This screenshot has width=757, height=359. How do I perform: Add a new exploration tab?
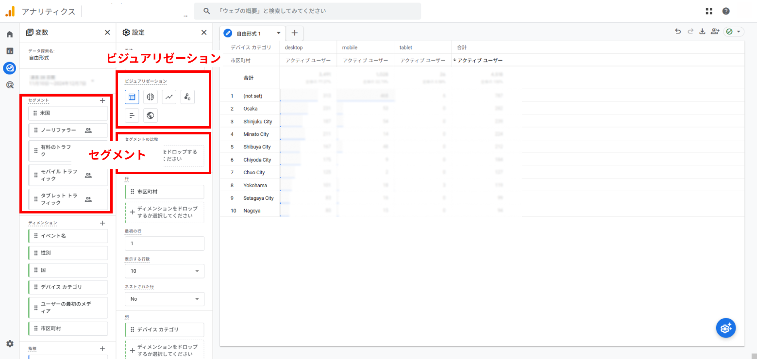coord(294,33)
